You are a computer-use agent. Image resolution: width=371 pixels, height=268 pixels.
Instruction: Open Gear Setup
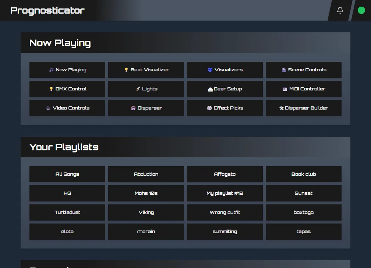pyautogui.click(x=225, y=89)
